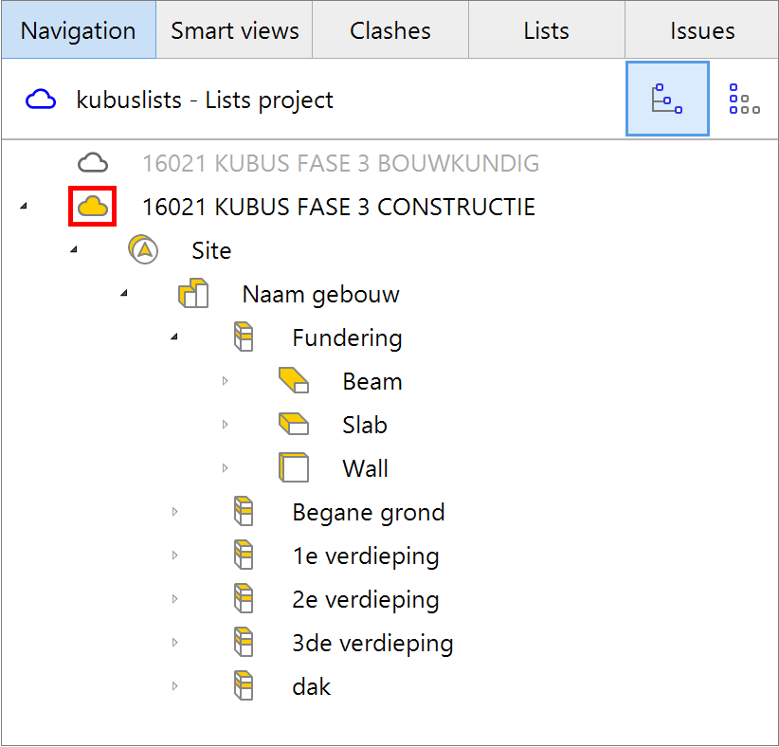
Task: Select 2e verdieping label
Action: pos(366,600)
